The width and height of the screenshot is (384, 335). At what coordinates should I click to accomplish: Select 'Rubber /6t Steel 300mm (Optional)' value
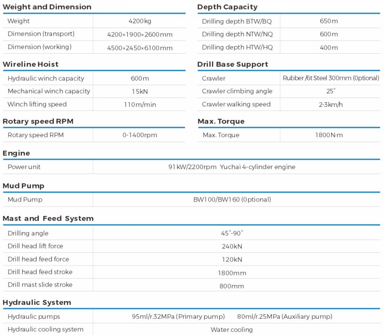coord(331,78)
